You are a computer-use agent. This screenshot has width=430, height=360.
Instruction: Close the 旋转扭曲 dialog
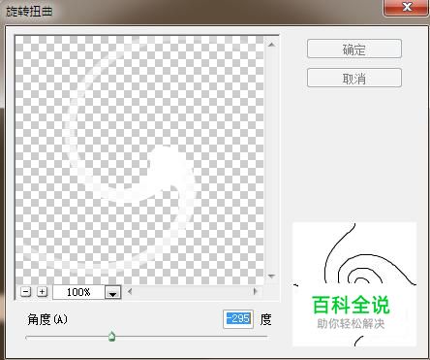click(x=406, y=7)
